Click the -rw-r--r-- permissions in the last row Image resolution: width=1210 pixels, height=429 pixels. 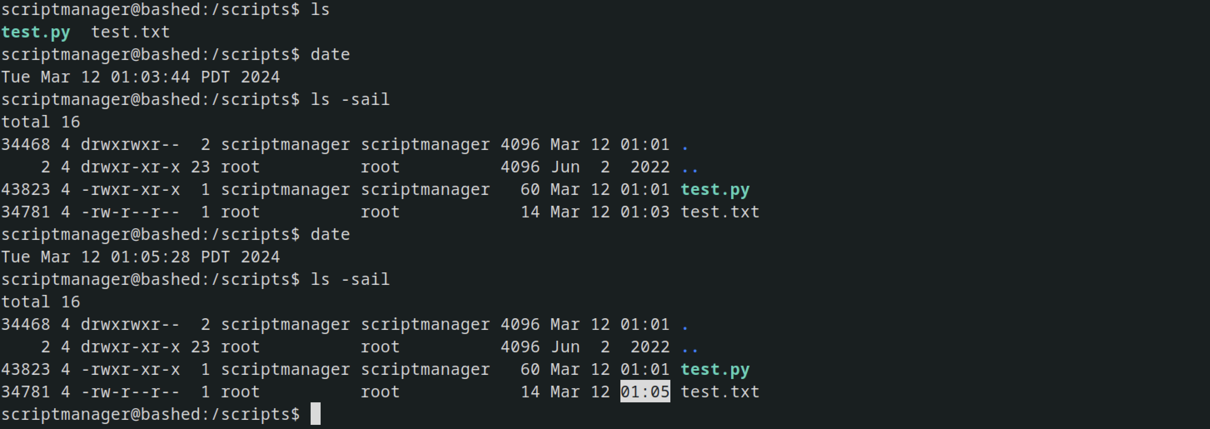130,392
